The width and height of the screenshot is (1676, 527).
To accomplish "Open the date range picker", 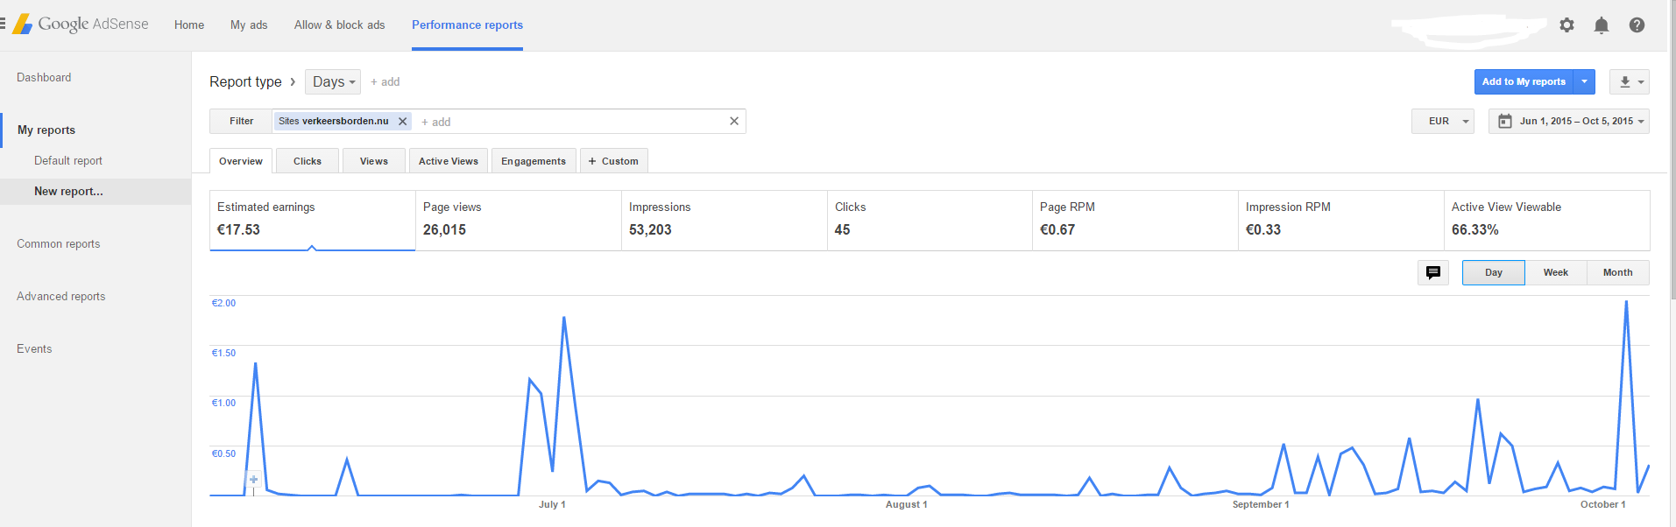I will click(1569, 121).
